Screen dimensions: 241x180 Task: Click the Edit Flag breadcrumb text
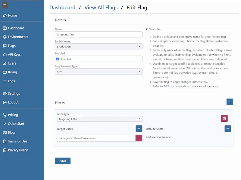[137, 8]
